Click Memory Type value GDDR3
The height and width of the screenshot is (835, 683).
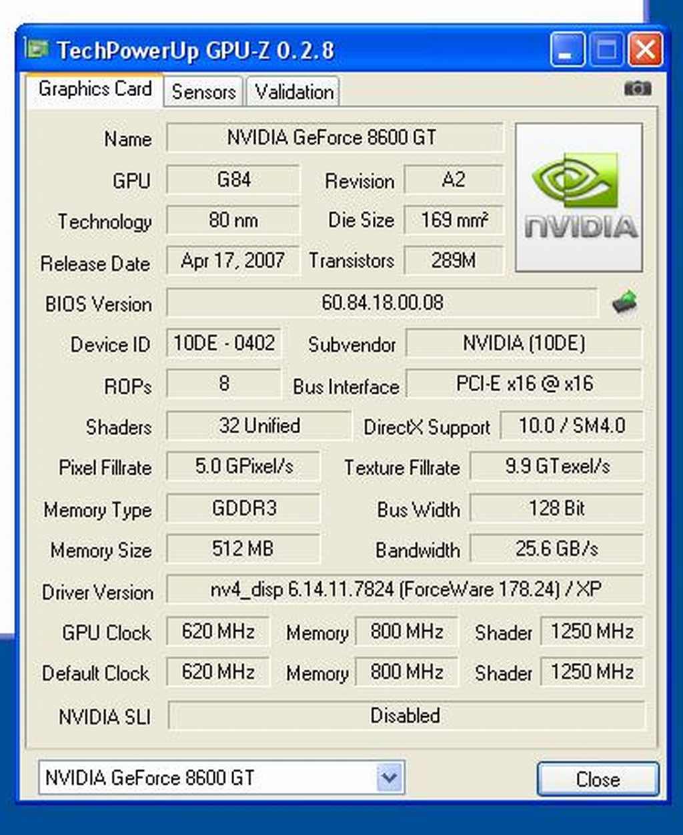243,509
